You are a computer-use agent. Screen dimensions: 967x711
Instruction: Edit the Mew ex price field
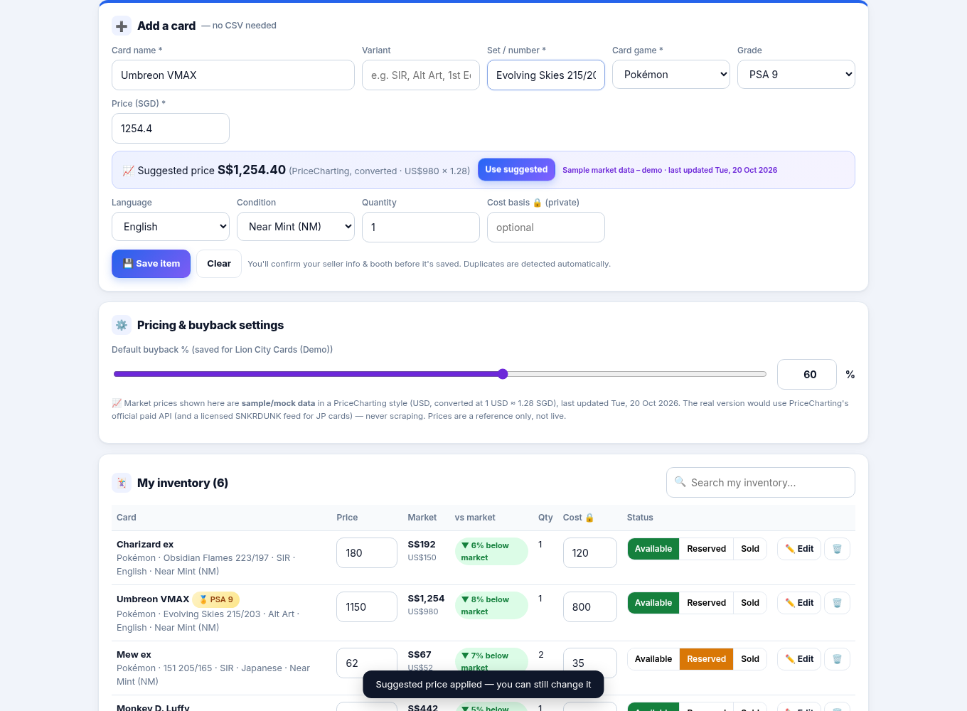(367, 663)
